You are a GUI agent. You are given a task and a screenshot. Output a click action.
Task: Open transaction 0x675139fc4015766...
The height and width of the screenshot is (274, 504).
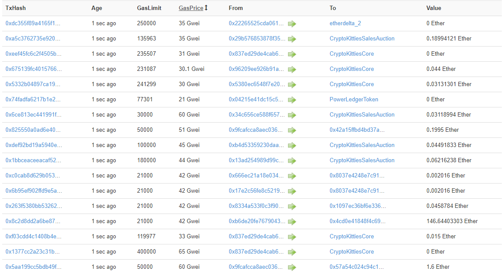click(33, 69)
